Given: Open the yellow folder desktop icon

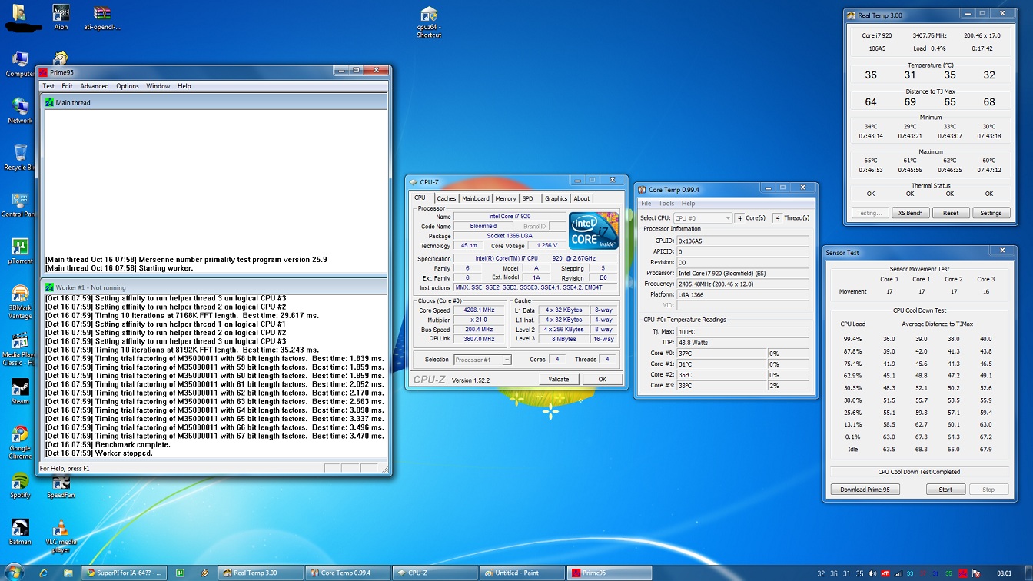Looking at the screenshot, I should 18,12.
